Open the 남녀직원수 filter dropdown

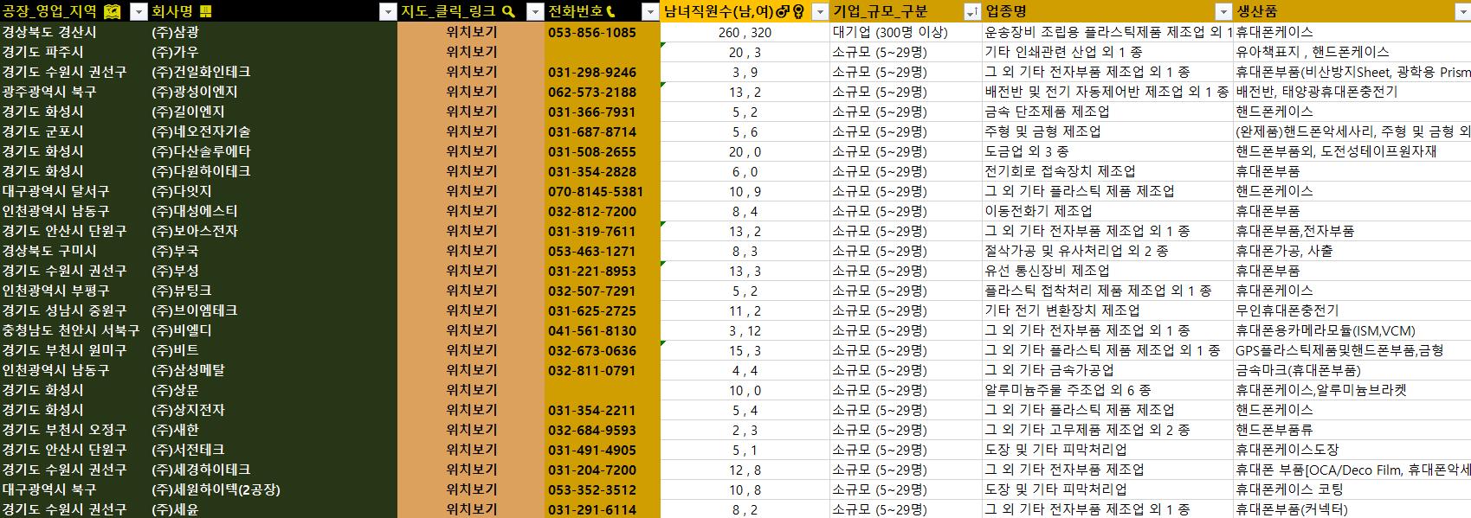820,11
